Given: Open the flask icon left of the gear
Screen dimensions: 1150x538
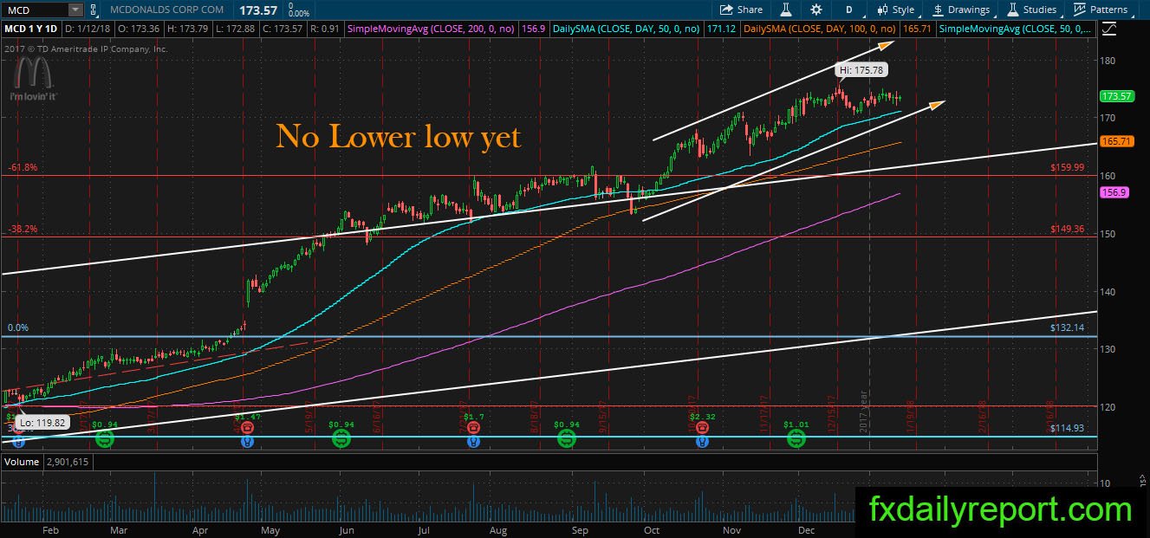Looking at the screenshot, I should (x=786, y=10).
